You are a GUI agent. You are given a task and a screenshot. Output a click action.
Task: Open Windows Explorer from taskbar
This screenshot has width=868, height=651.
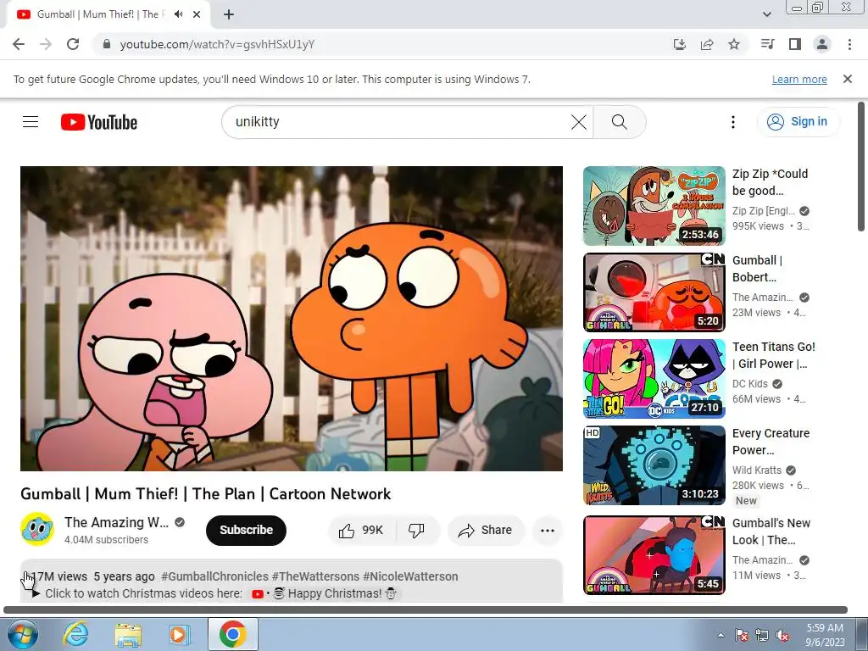click(x=128, y=634)
